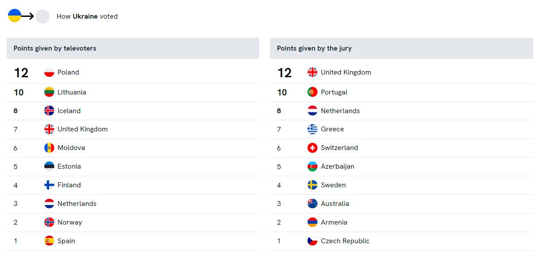Click 'How Ukraine voted' heading text
The height and width of the screenshot is (261, 542).
tap(87, 16)
